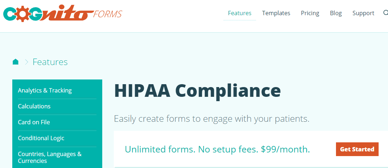Open Support in the top navigation
Image resolution: width=388 pixels, height=168 pixels.
coord(363,13)
